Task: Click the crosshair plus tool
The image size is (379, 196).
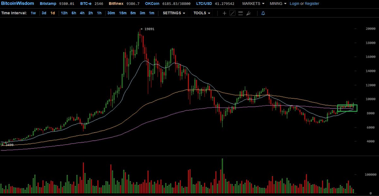Action: point(225,13)
